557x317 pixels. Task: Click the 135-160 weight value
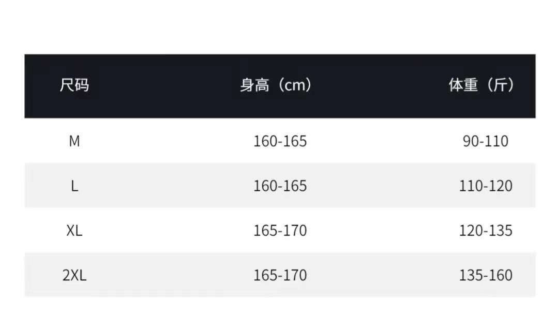point(486,275)
